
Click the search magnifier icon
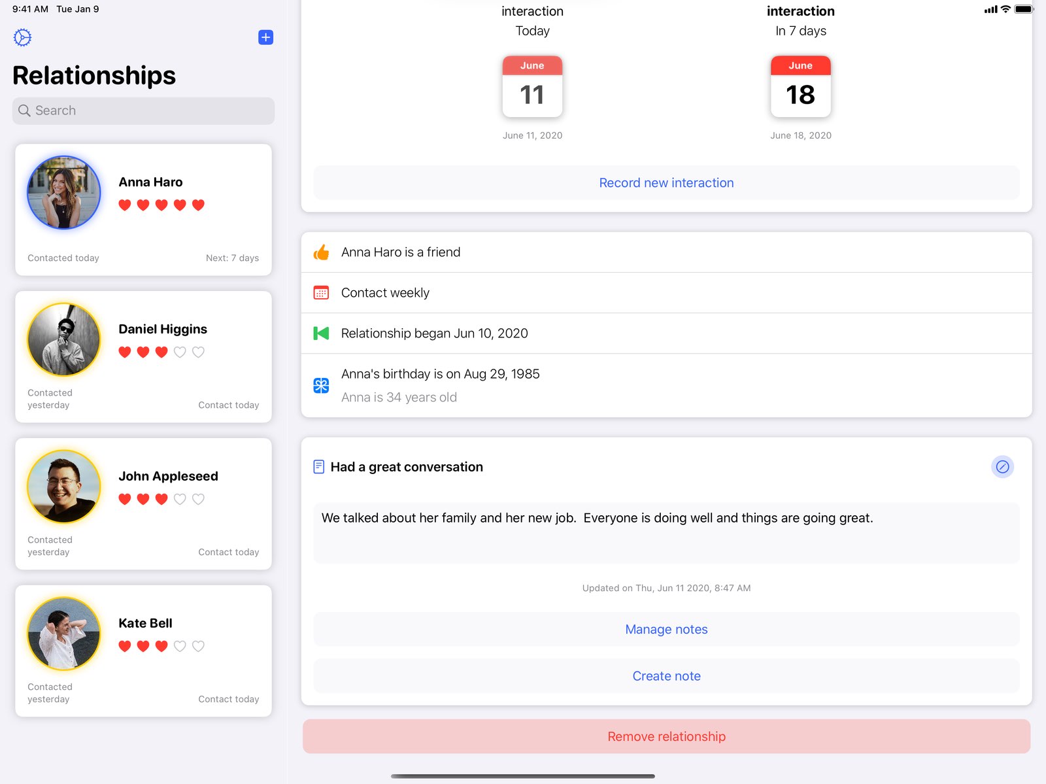pos(24,111)
